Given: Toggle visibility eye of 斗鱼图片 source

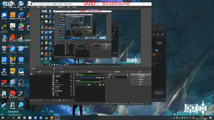Looking at the screenshot, I should coord(71,76).
